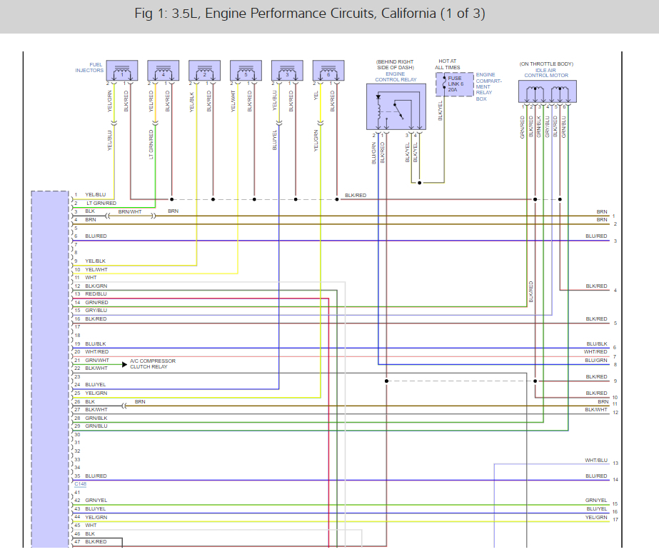Click the WHT/BLU wire label at terminal 13
This screenshot has height=557, width=659.
point(596,461)
